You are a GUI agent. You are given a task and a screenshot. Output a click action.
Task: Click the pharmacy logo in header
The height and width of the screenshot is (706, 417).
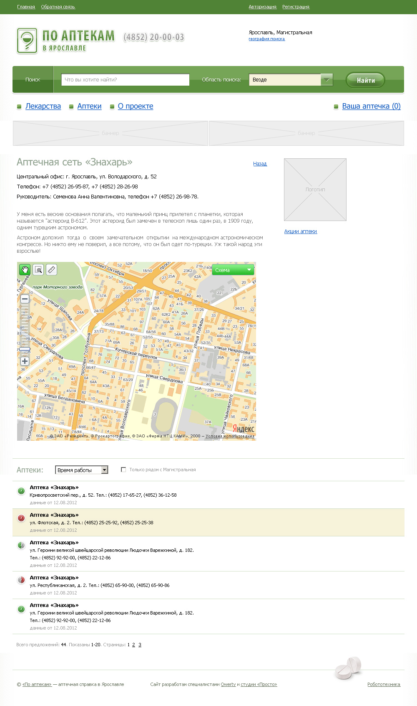[x=27, y=41]
